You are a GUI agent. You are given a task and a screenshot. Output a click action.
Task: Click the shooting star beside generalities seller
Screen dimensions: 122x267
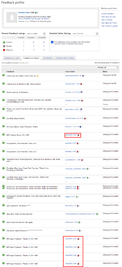point(82,109)
